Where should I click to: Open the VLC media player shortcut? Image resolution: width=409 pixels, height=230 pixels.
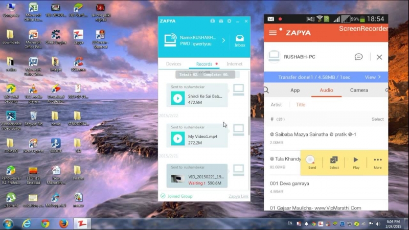(x=33, y=94)
